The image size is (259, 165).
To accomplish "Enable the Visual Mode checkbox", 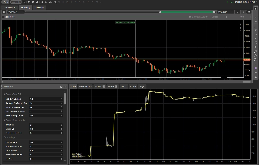I will click(3, 17).
